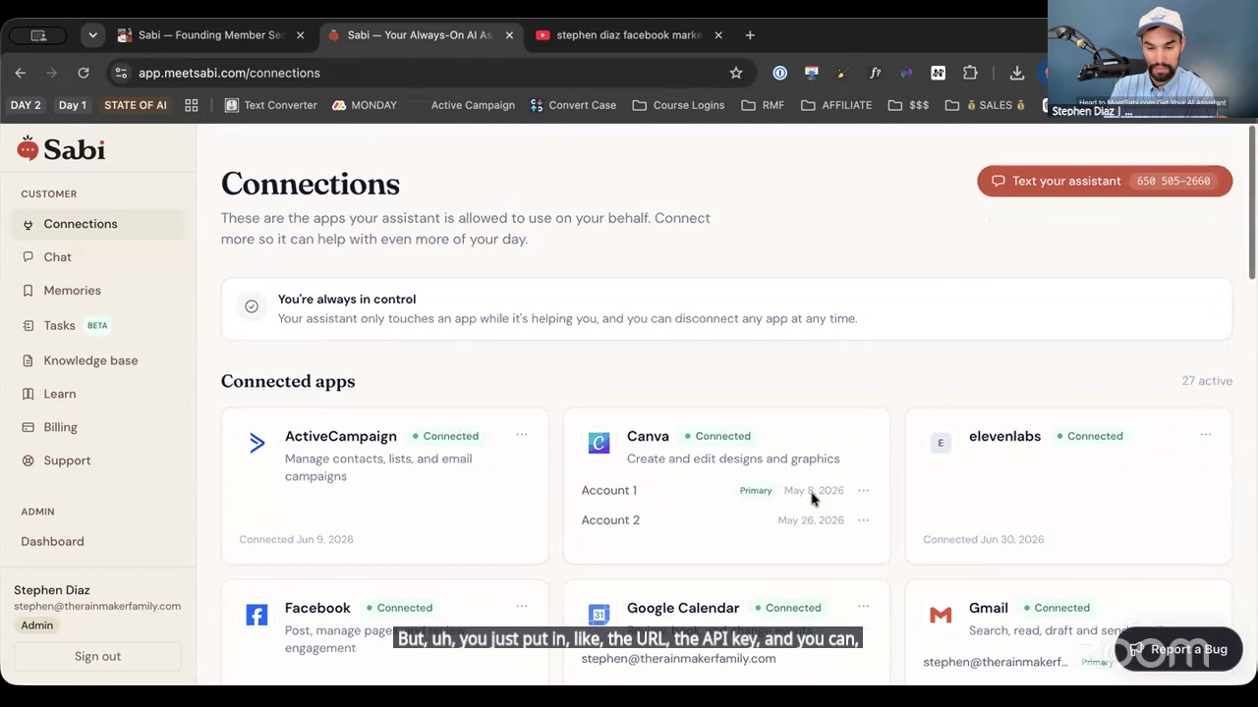Navigate to Knowledge base
1258x707 pixels.
tap(92, 360)
